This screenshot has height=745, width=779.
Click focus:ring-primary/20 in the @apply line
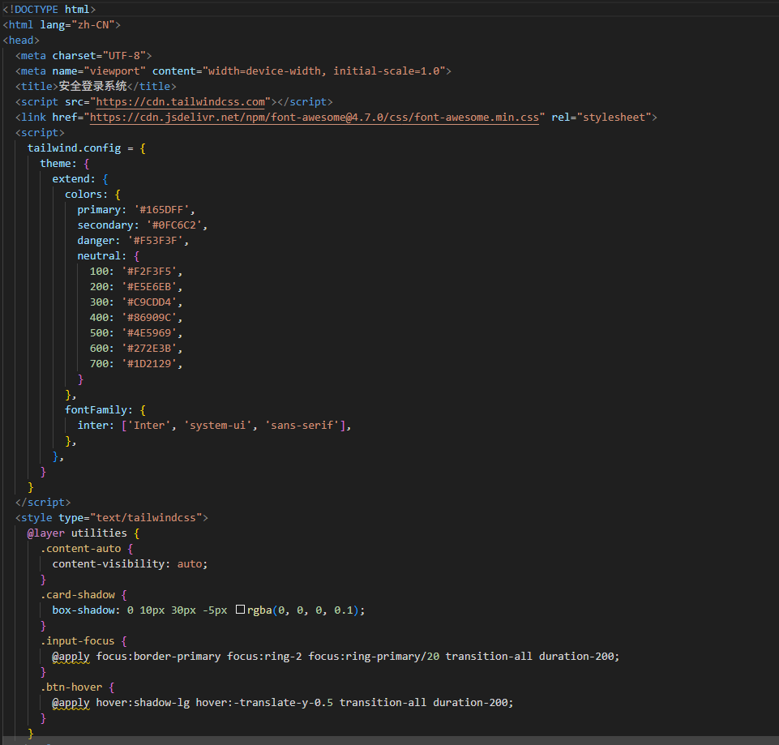click(x=374, y=657)
